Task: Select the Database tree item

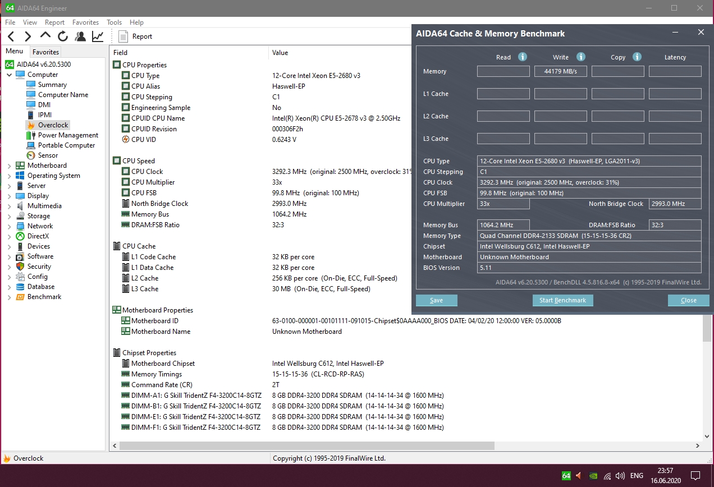Action: tap(40, 287)
